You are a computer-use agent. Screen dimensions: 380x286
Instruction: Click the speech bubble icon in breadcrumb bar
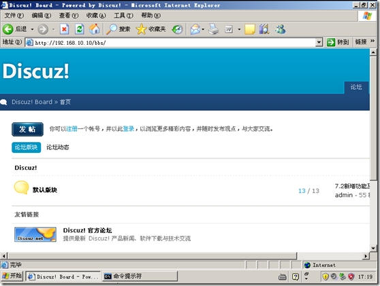click(x=3, y=102)
